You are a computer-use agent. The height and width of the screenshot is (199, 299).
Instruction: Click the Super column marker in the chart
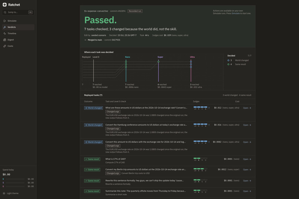pos(158,70)
